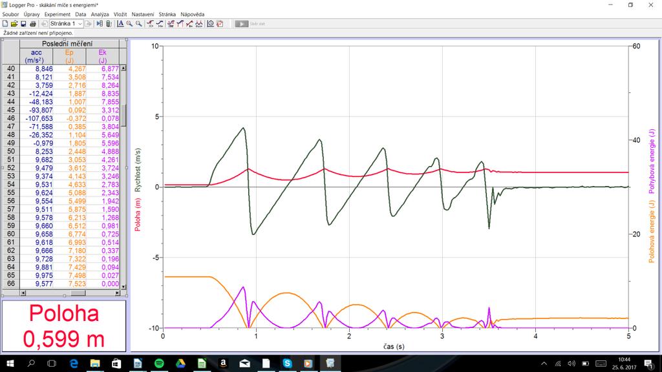The image size is (662, 372).
Task: Calculate the Integral of the graph
Action: 180,24
